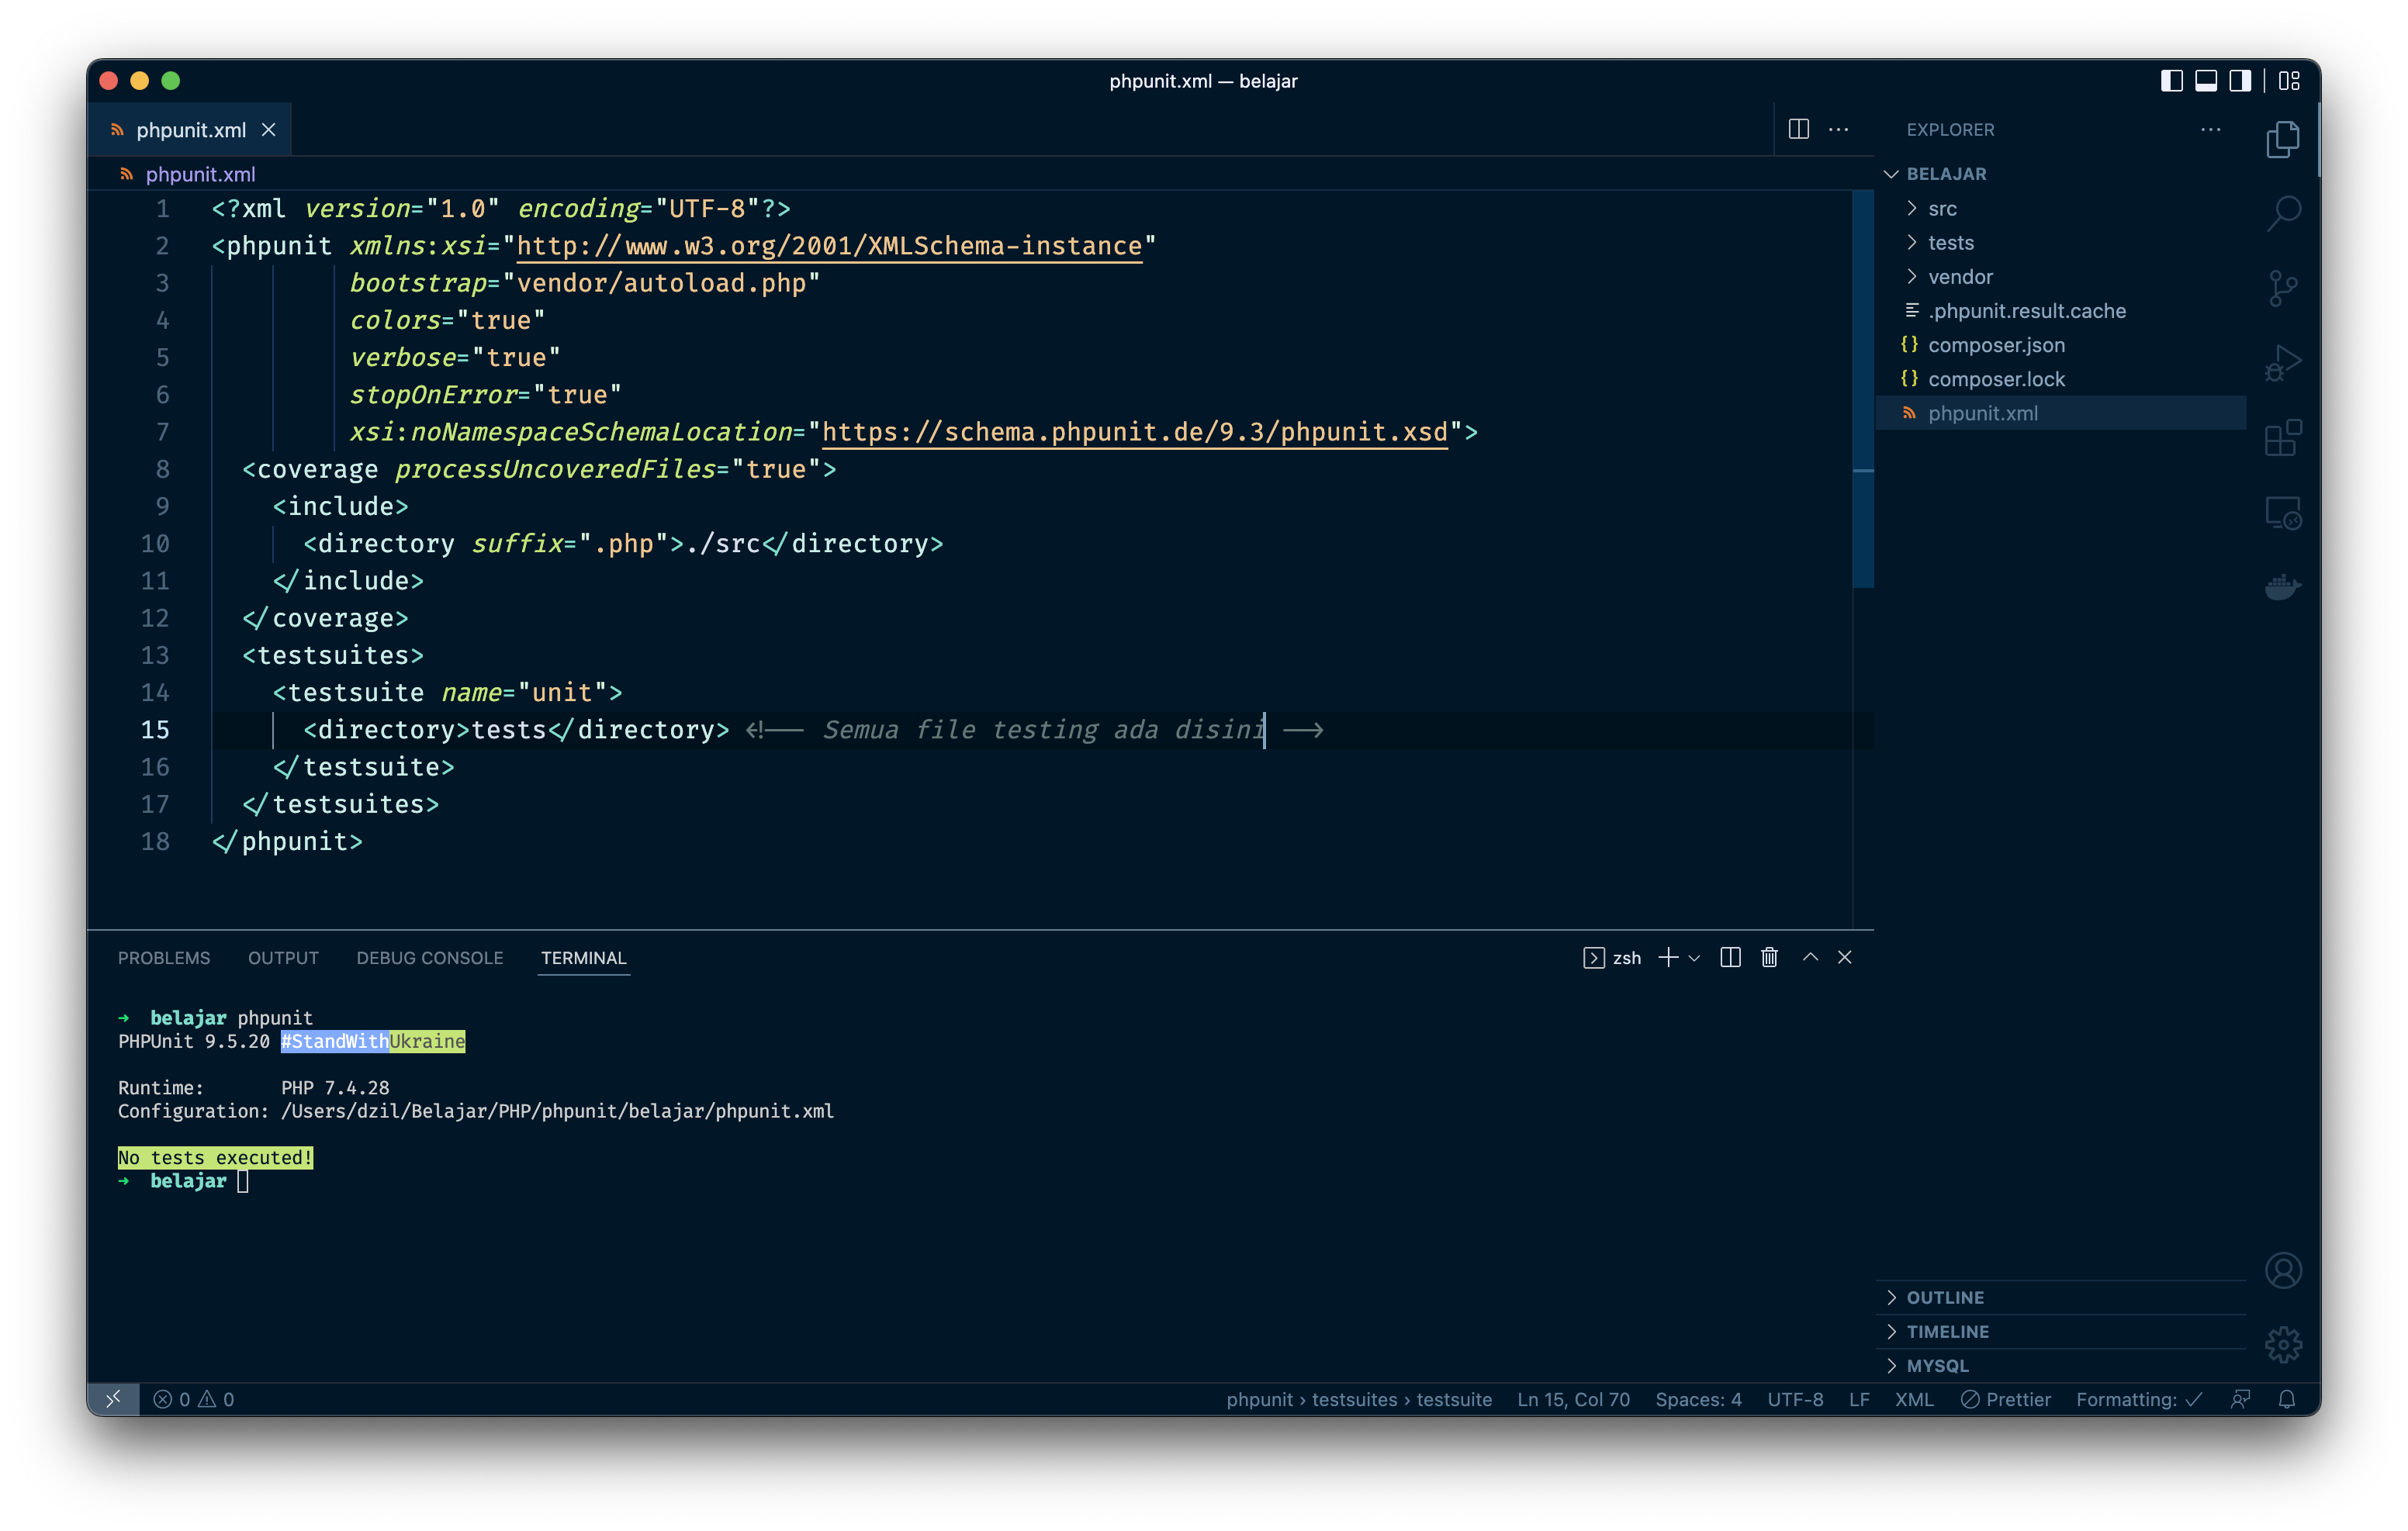Click the schema.phpunit.de xsd link
The image size is (2408, 1531).
click(1135, 432)
